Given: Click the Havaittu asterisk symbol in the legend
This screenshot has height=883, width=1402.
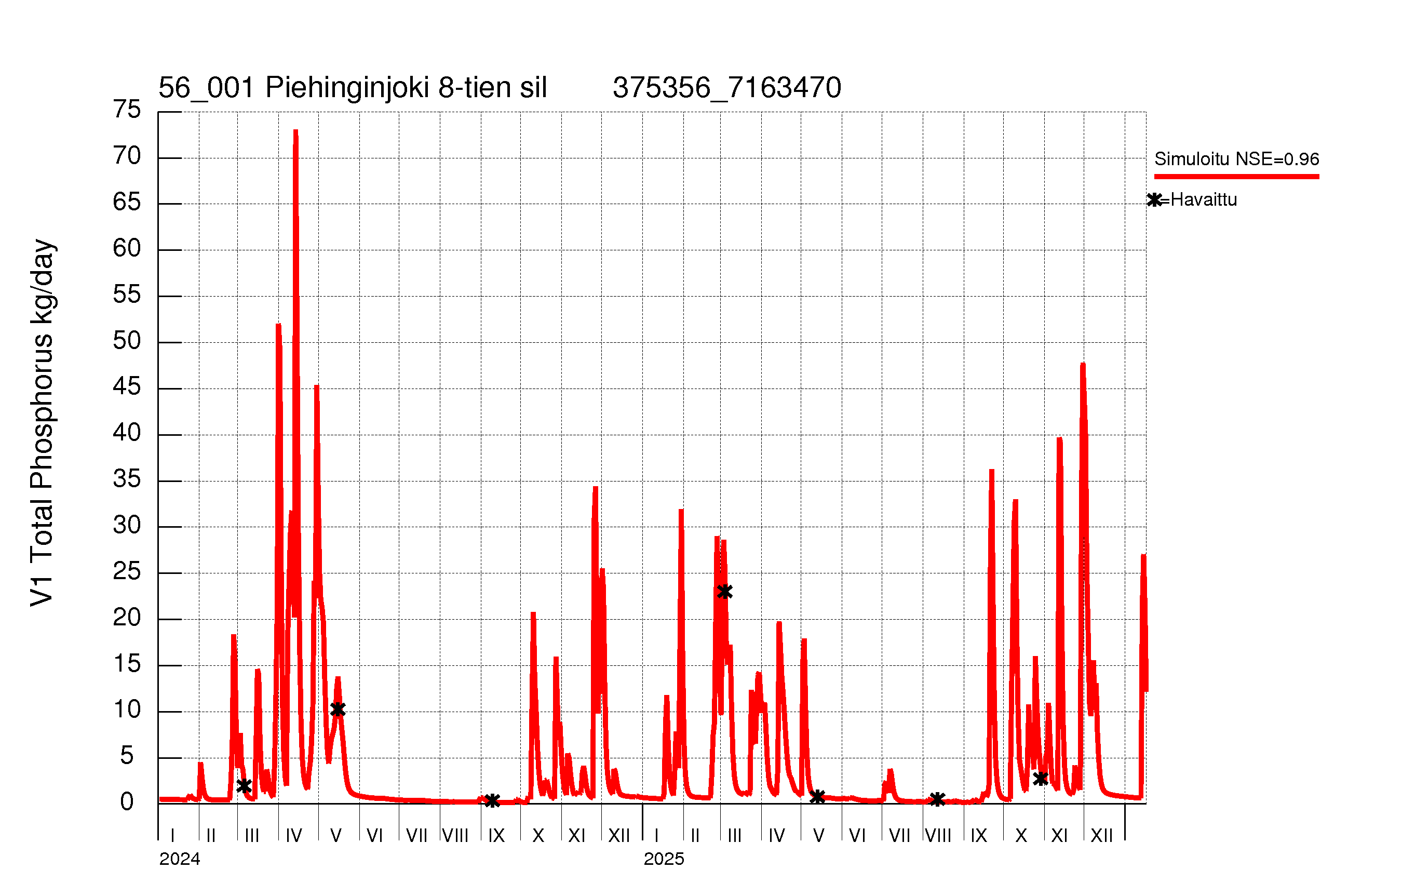Looking at the screenshot, I should click(1154, 200).
